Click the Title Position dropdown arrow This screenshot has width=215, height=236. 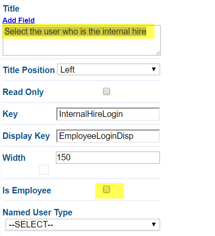154,69
